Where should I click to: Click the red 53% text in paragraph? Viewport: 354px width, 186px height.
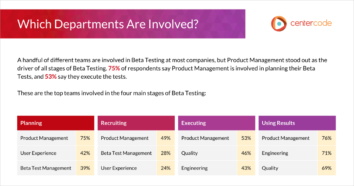(51, 76)
